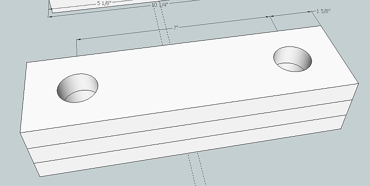Select the 7" dimension label
370x186 pixels.
pyautogui.click(x=176, y=28)
